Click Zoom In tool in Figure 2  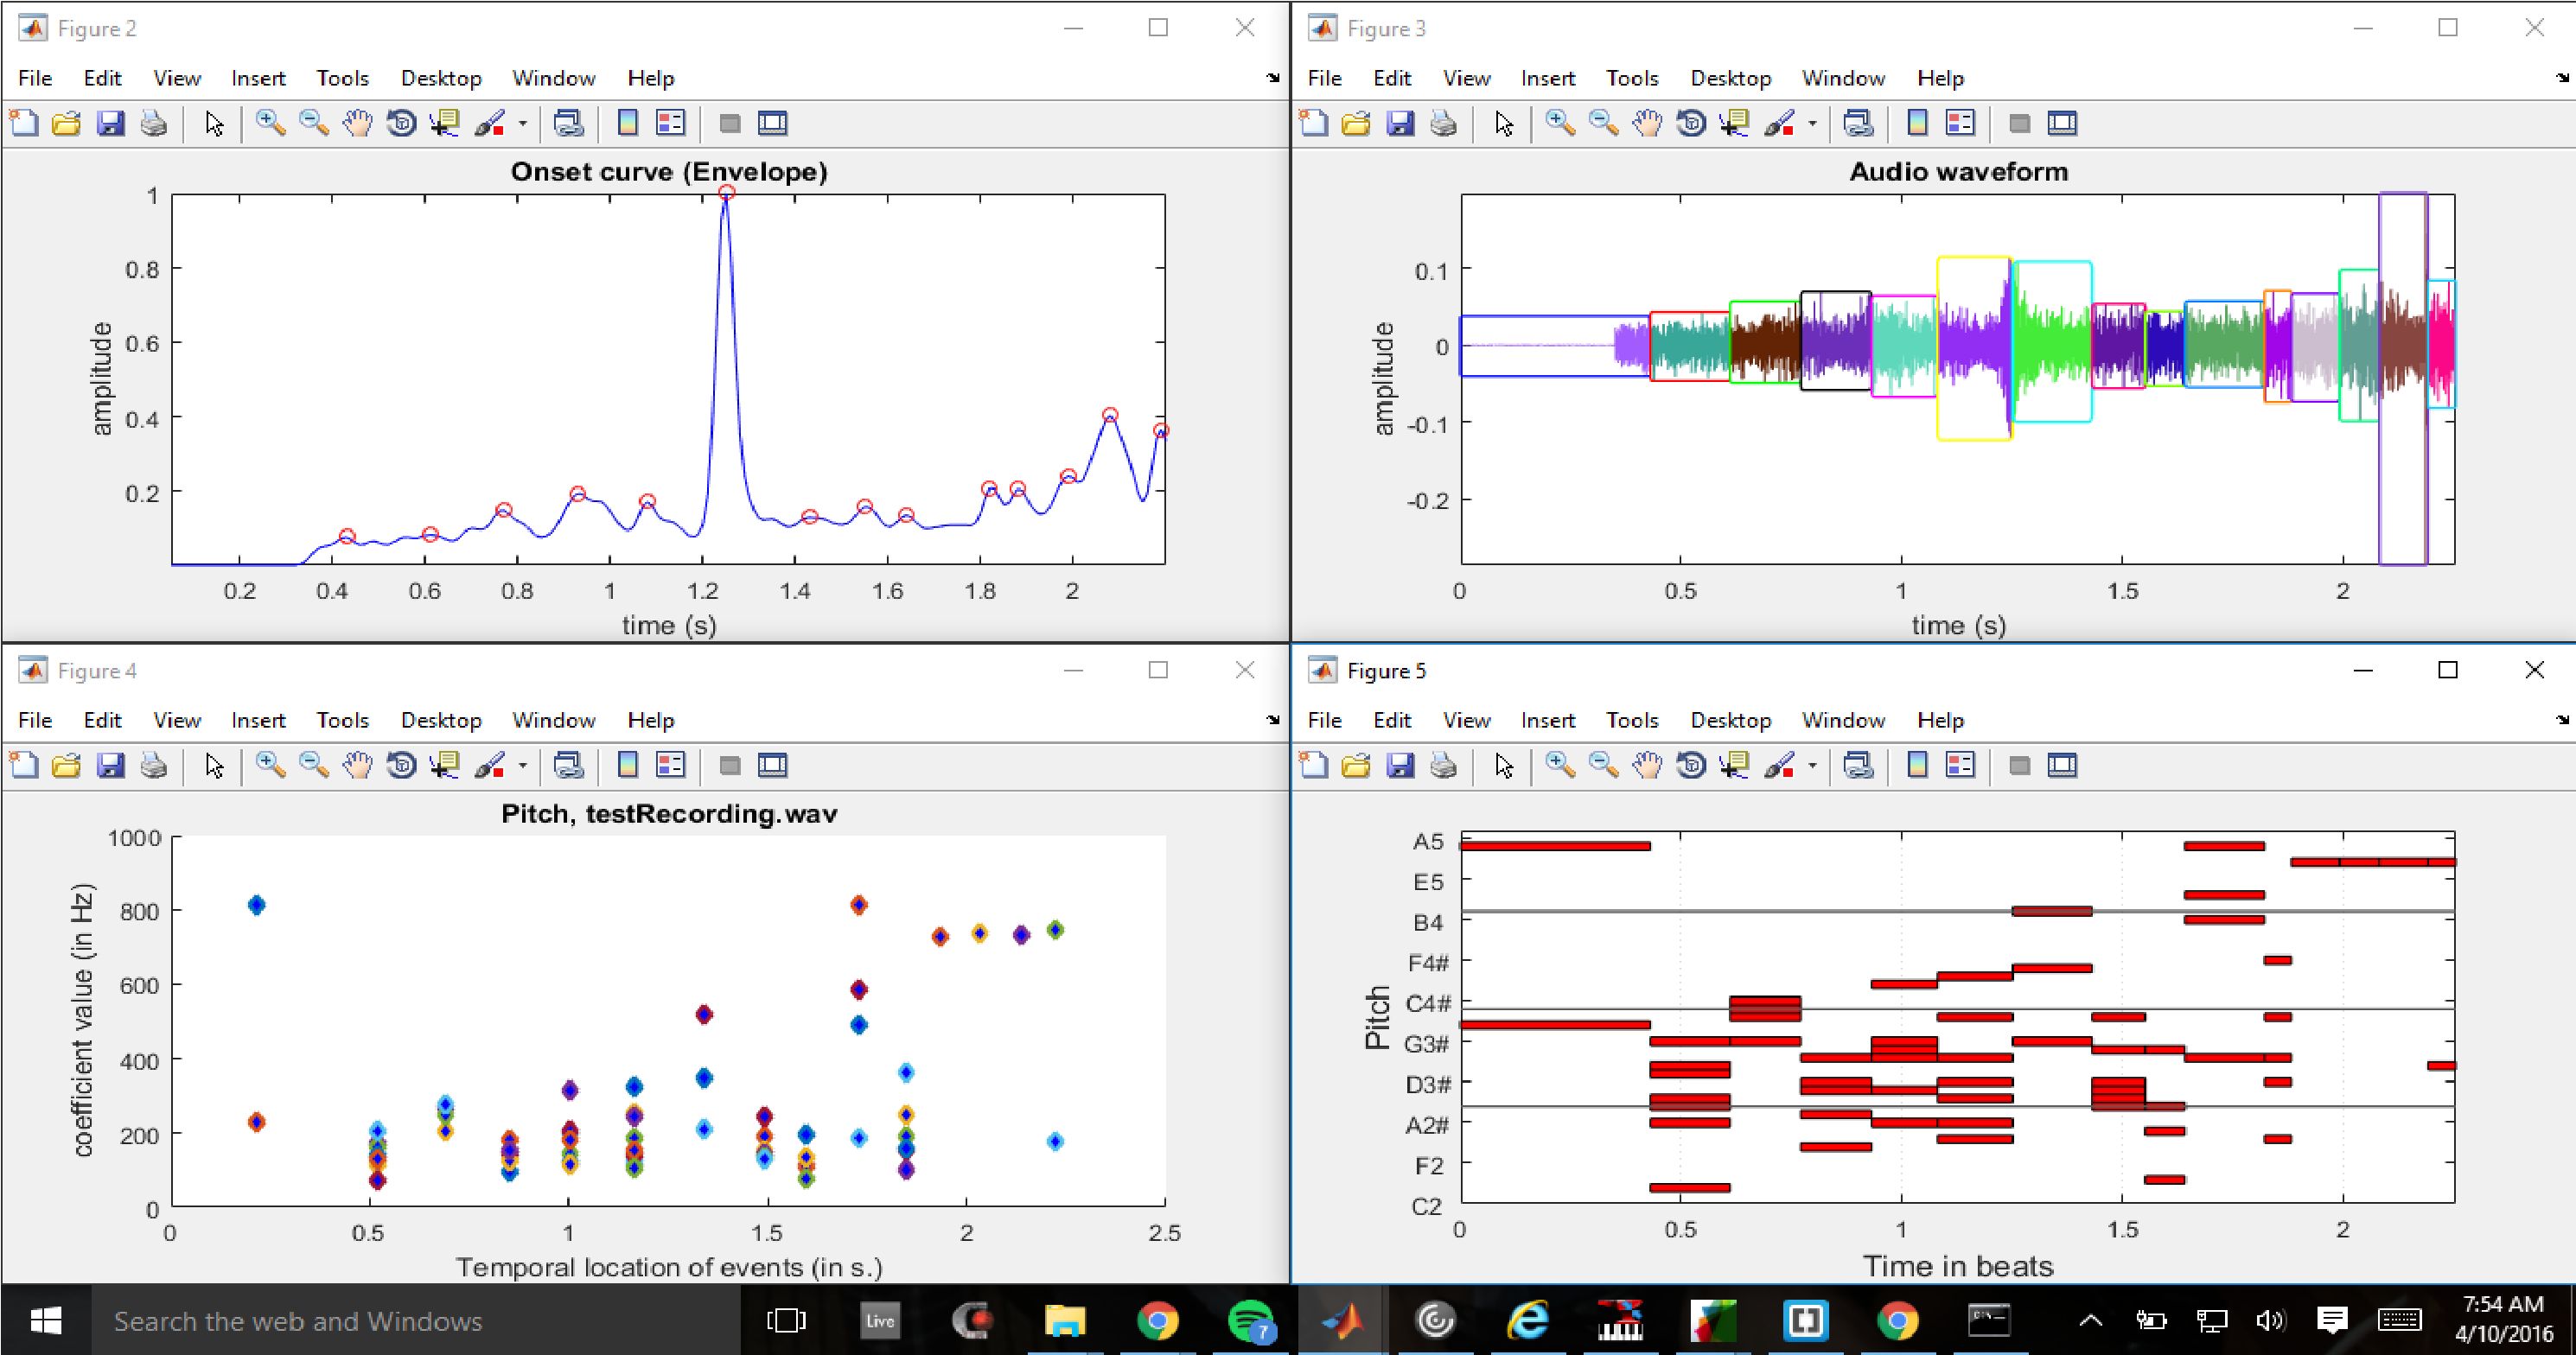pyautogui.click(x=269, y=123)
